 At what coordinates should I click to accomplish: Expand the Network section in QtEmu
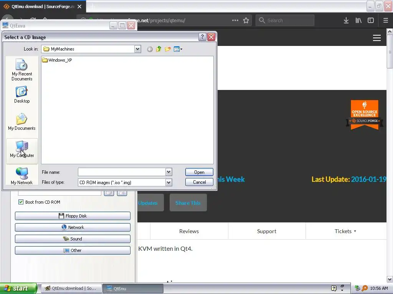[73, 227]
